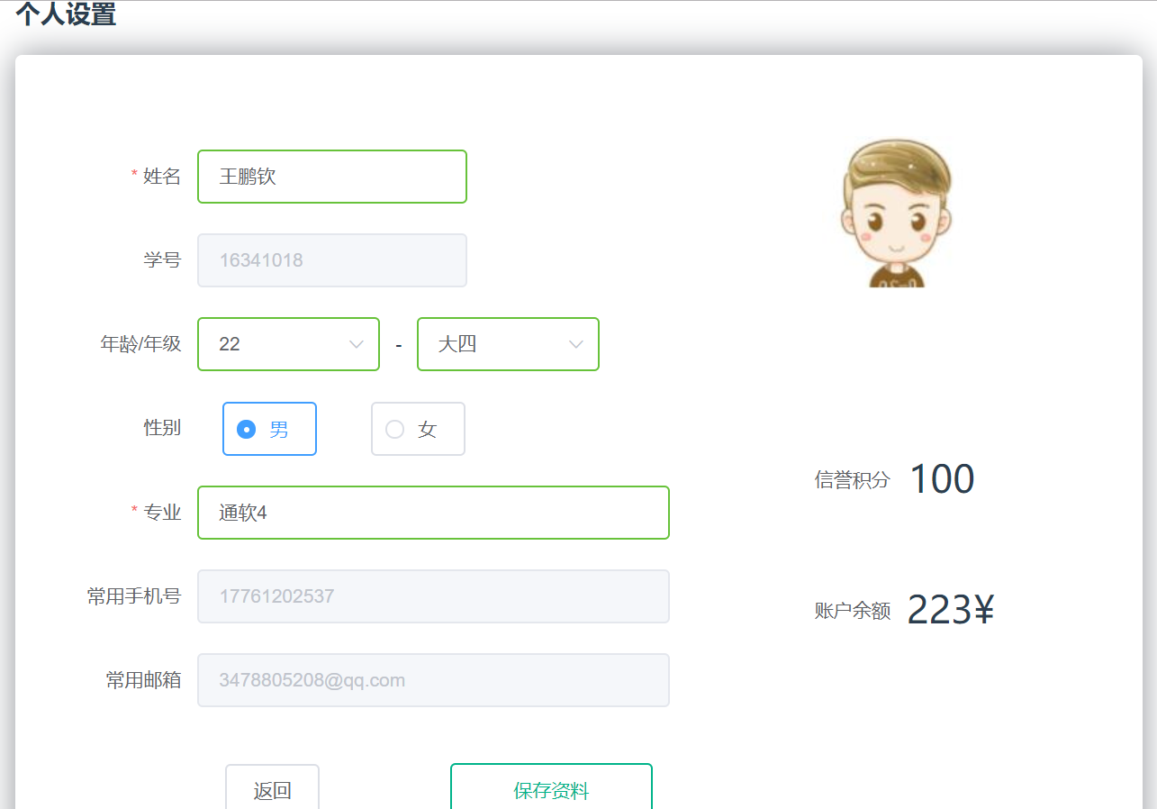The height and width of the screenshot is (809, 1157).
Task: Click the 常用邮箱 field
Action: click(432, 680)
